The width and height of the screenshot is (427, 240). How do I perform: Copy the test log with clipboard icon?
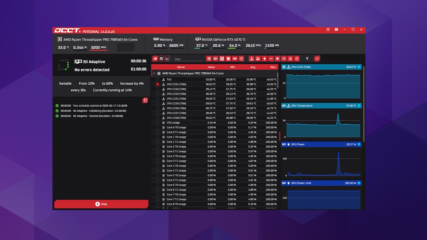point(145,100)
